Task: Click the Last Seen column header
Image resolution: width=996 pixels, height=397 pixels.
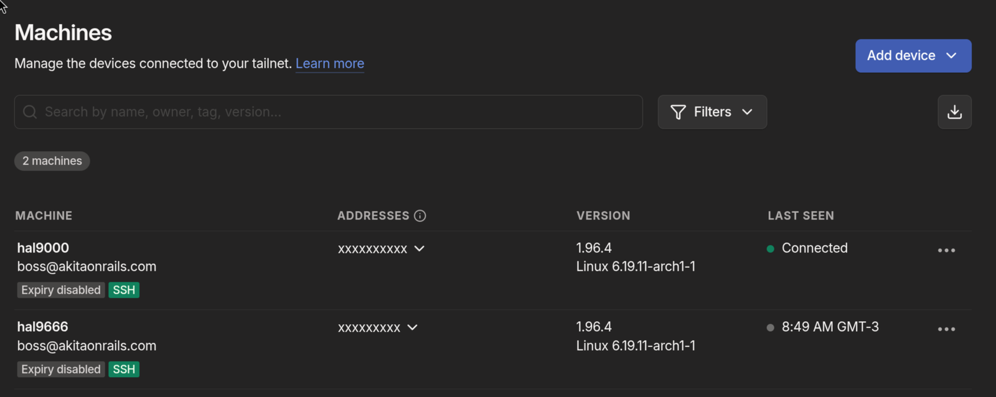Action: pyautogui.click(x=801, y=216)
